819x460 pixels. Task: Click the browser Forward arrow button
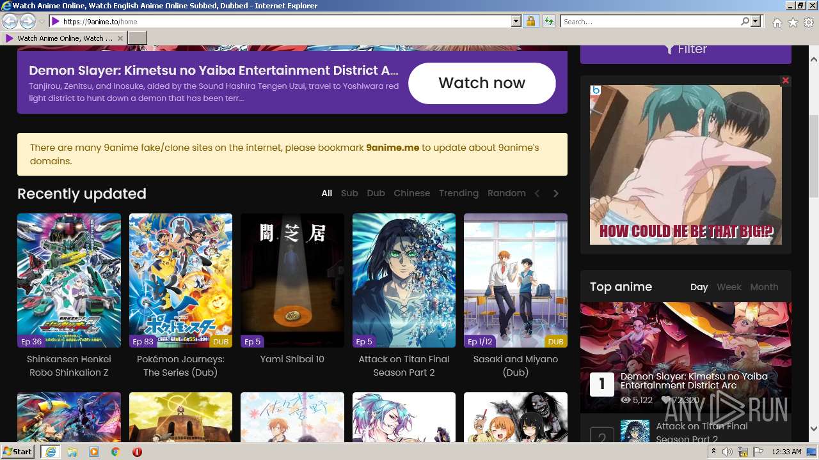click(x=28, y=21)
